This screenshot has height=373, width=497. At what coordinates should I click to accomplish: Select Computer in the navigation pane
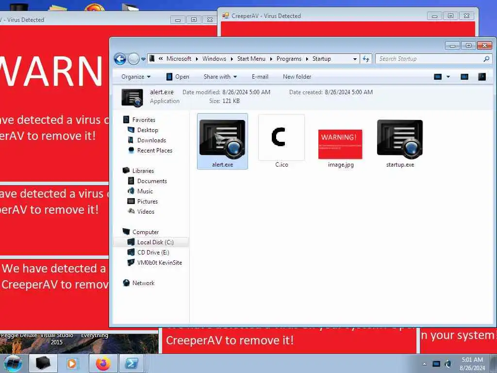(x=146, y=232)
